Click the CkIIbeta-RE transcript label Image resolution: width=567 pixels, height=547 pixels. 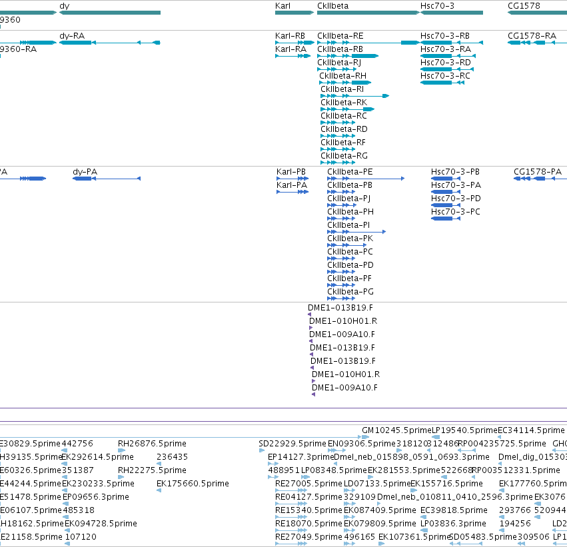click(340, 36)
